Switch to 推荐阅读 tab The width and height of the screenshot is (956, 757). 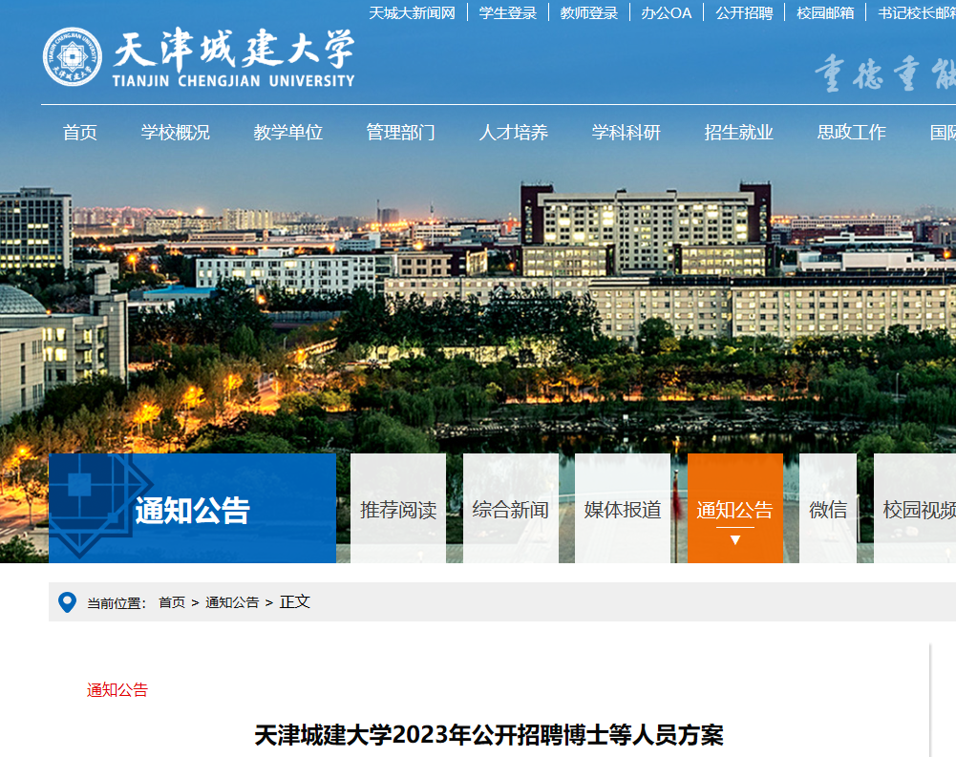pyautogui.click(x=398, y=508)
